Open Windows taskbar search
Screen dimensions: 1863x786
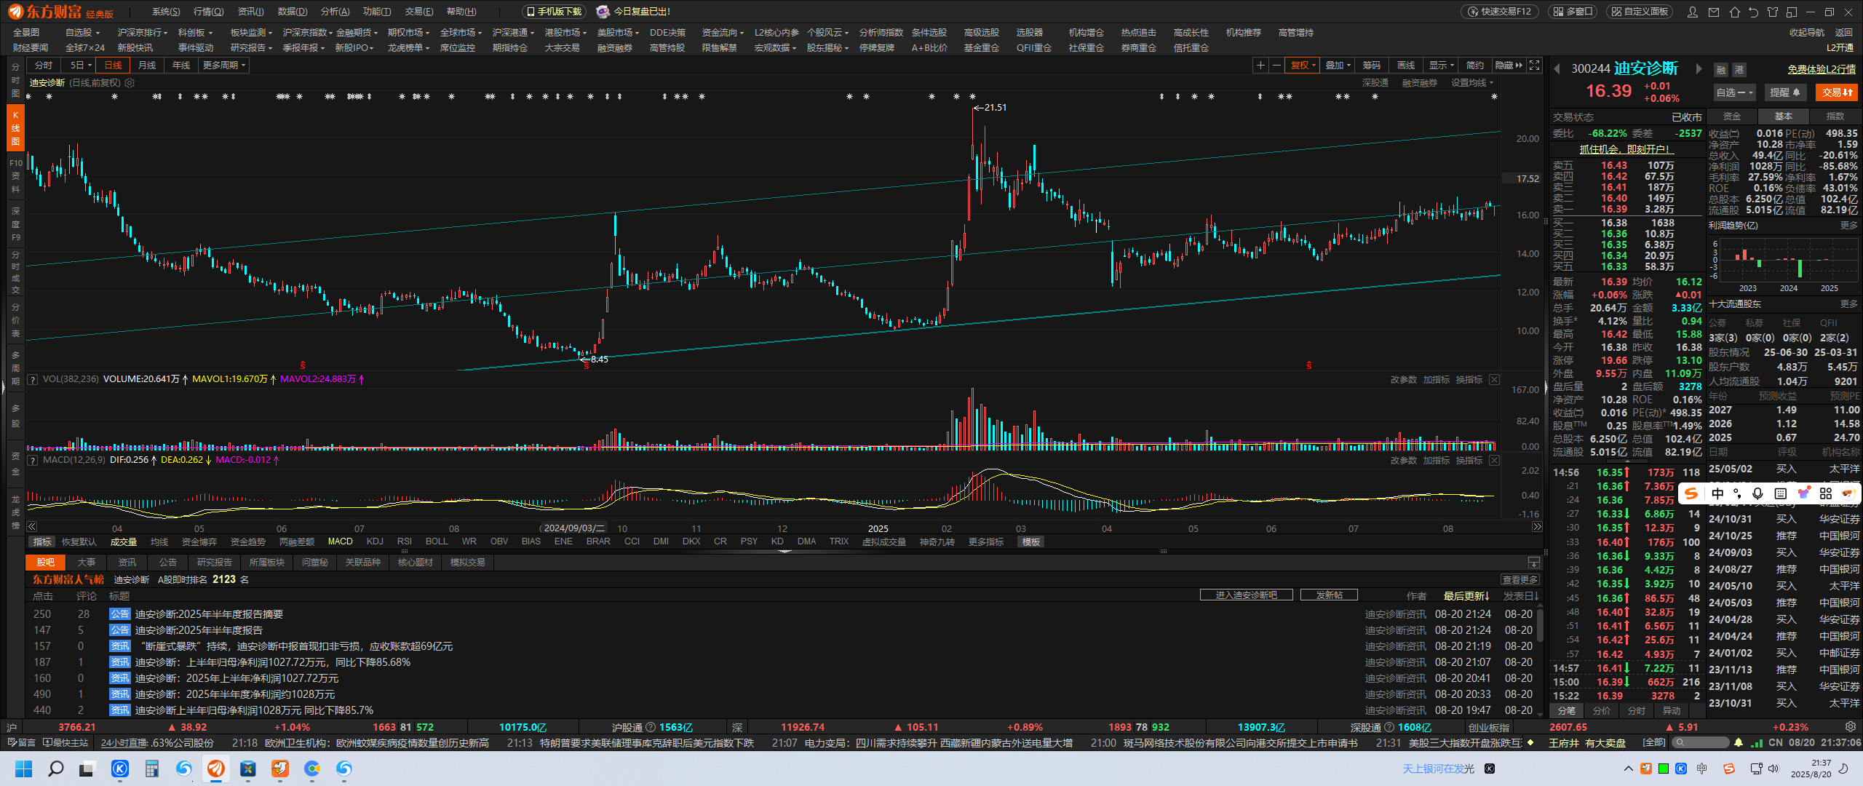[55, 769]
